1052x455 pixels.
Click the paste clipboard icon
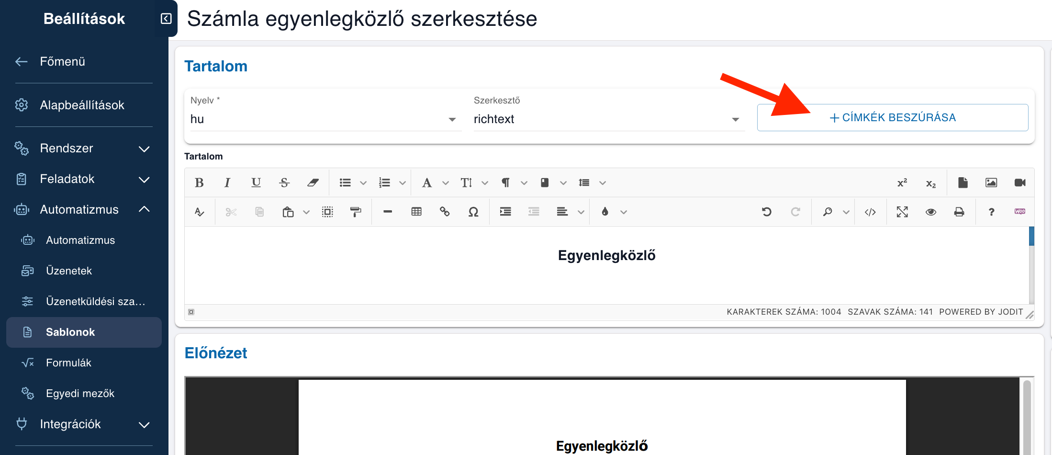[x=288, y=212]
